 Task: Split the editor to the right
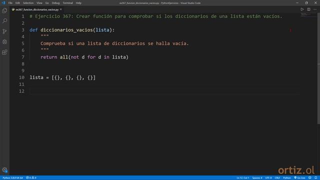pos(308,9)
